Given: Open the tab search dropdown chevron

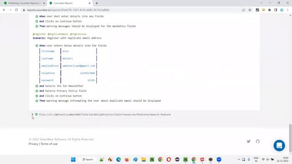Looking at the screenshot, I should click(x=261, y=3).
